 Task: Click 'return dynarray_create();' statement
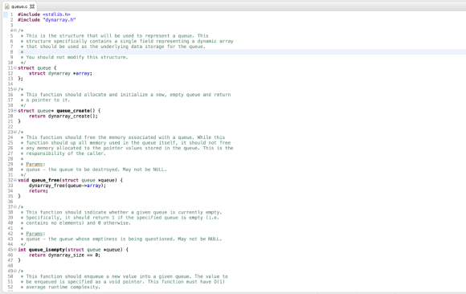[63, 116]
